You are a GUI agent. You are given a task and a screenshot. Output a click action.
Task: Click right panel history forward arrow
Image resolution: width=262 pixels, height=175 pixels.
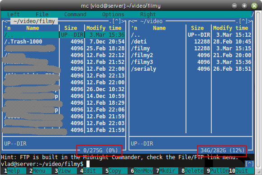[250, 21]
